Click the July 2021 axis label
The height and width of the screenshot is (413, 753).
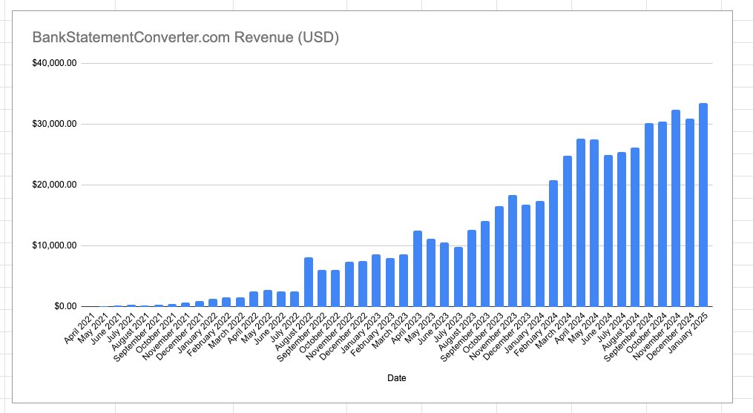(122, 328)
